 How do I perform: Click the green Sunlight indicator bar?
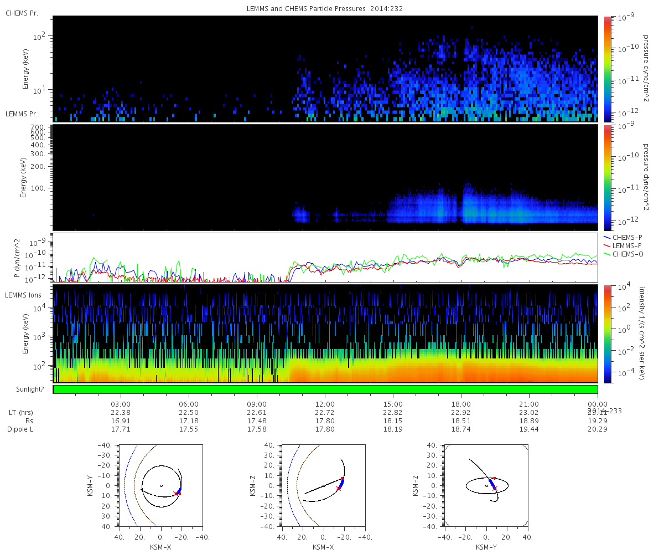pyautogui.click(x=325, y=389)
